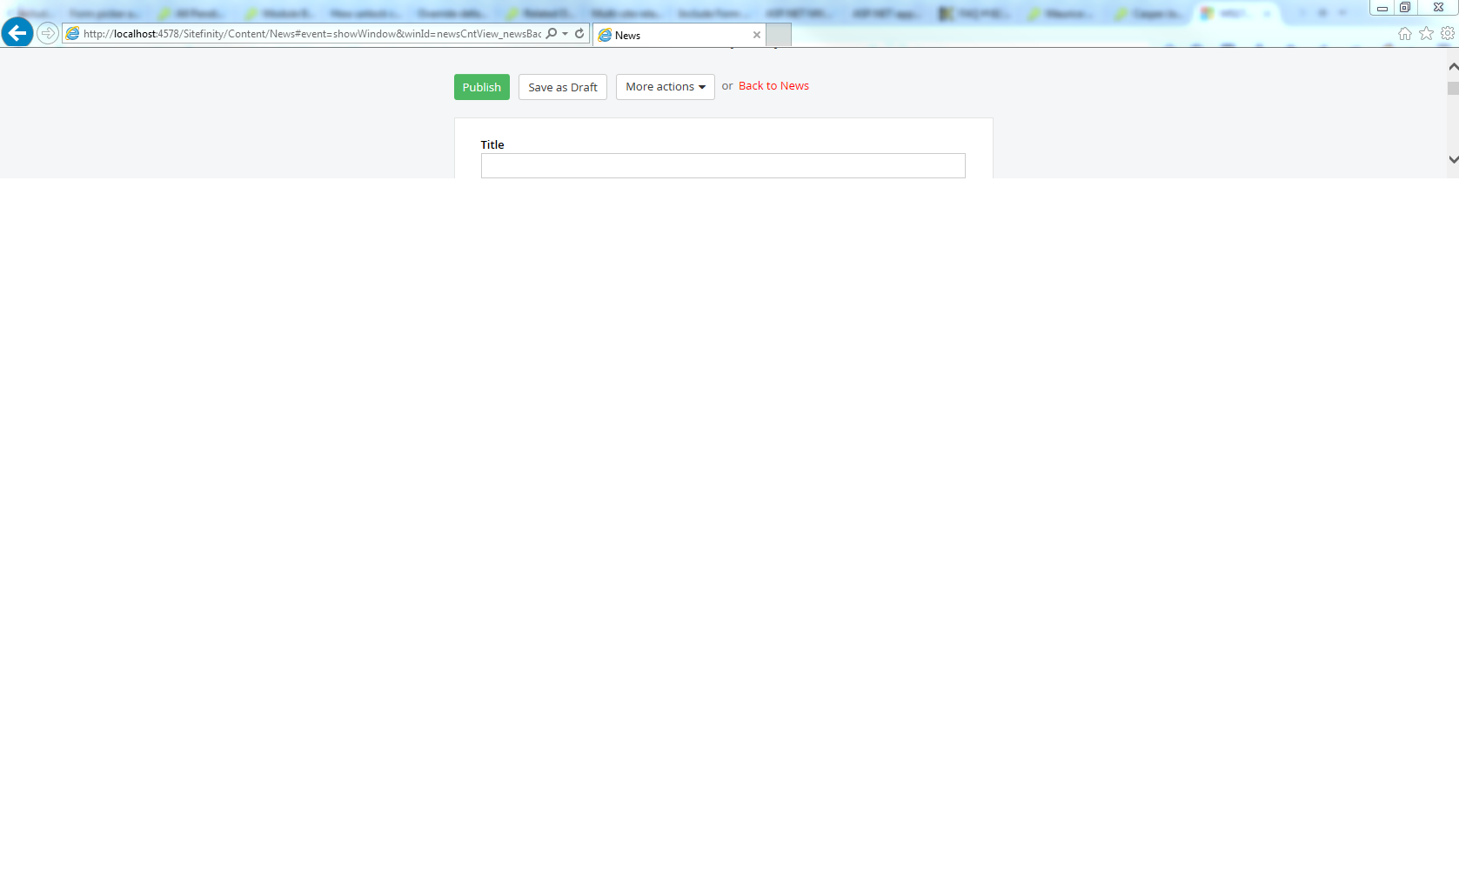Click the Save as Draft button

point(563,87)
